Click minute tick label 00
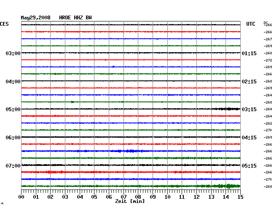274x208 pixels. [x=21, y=197]
